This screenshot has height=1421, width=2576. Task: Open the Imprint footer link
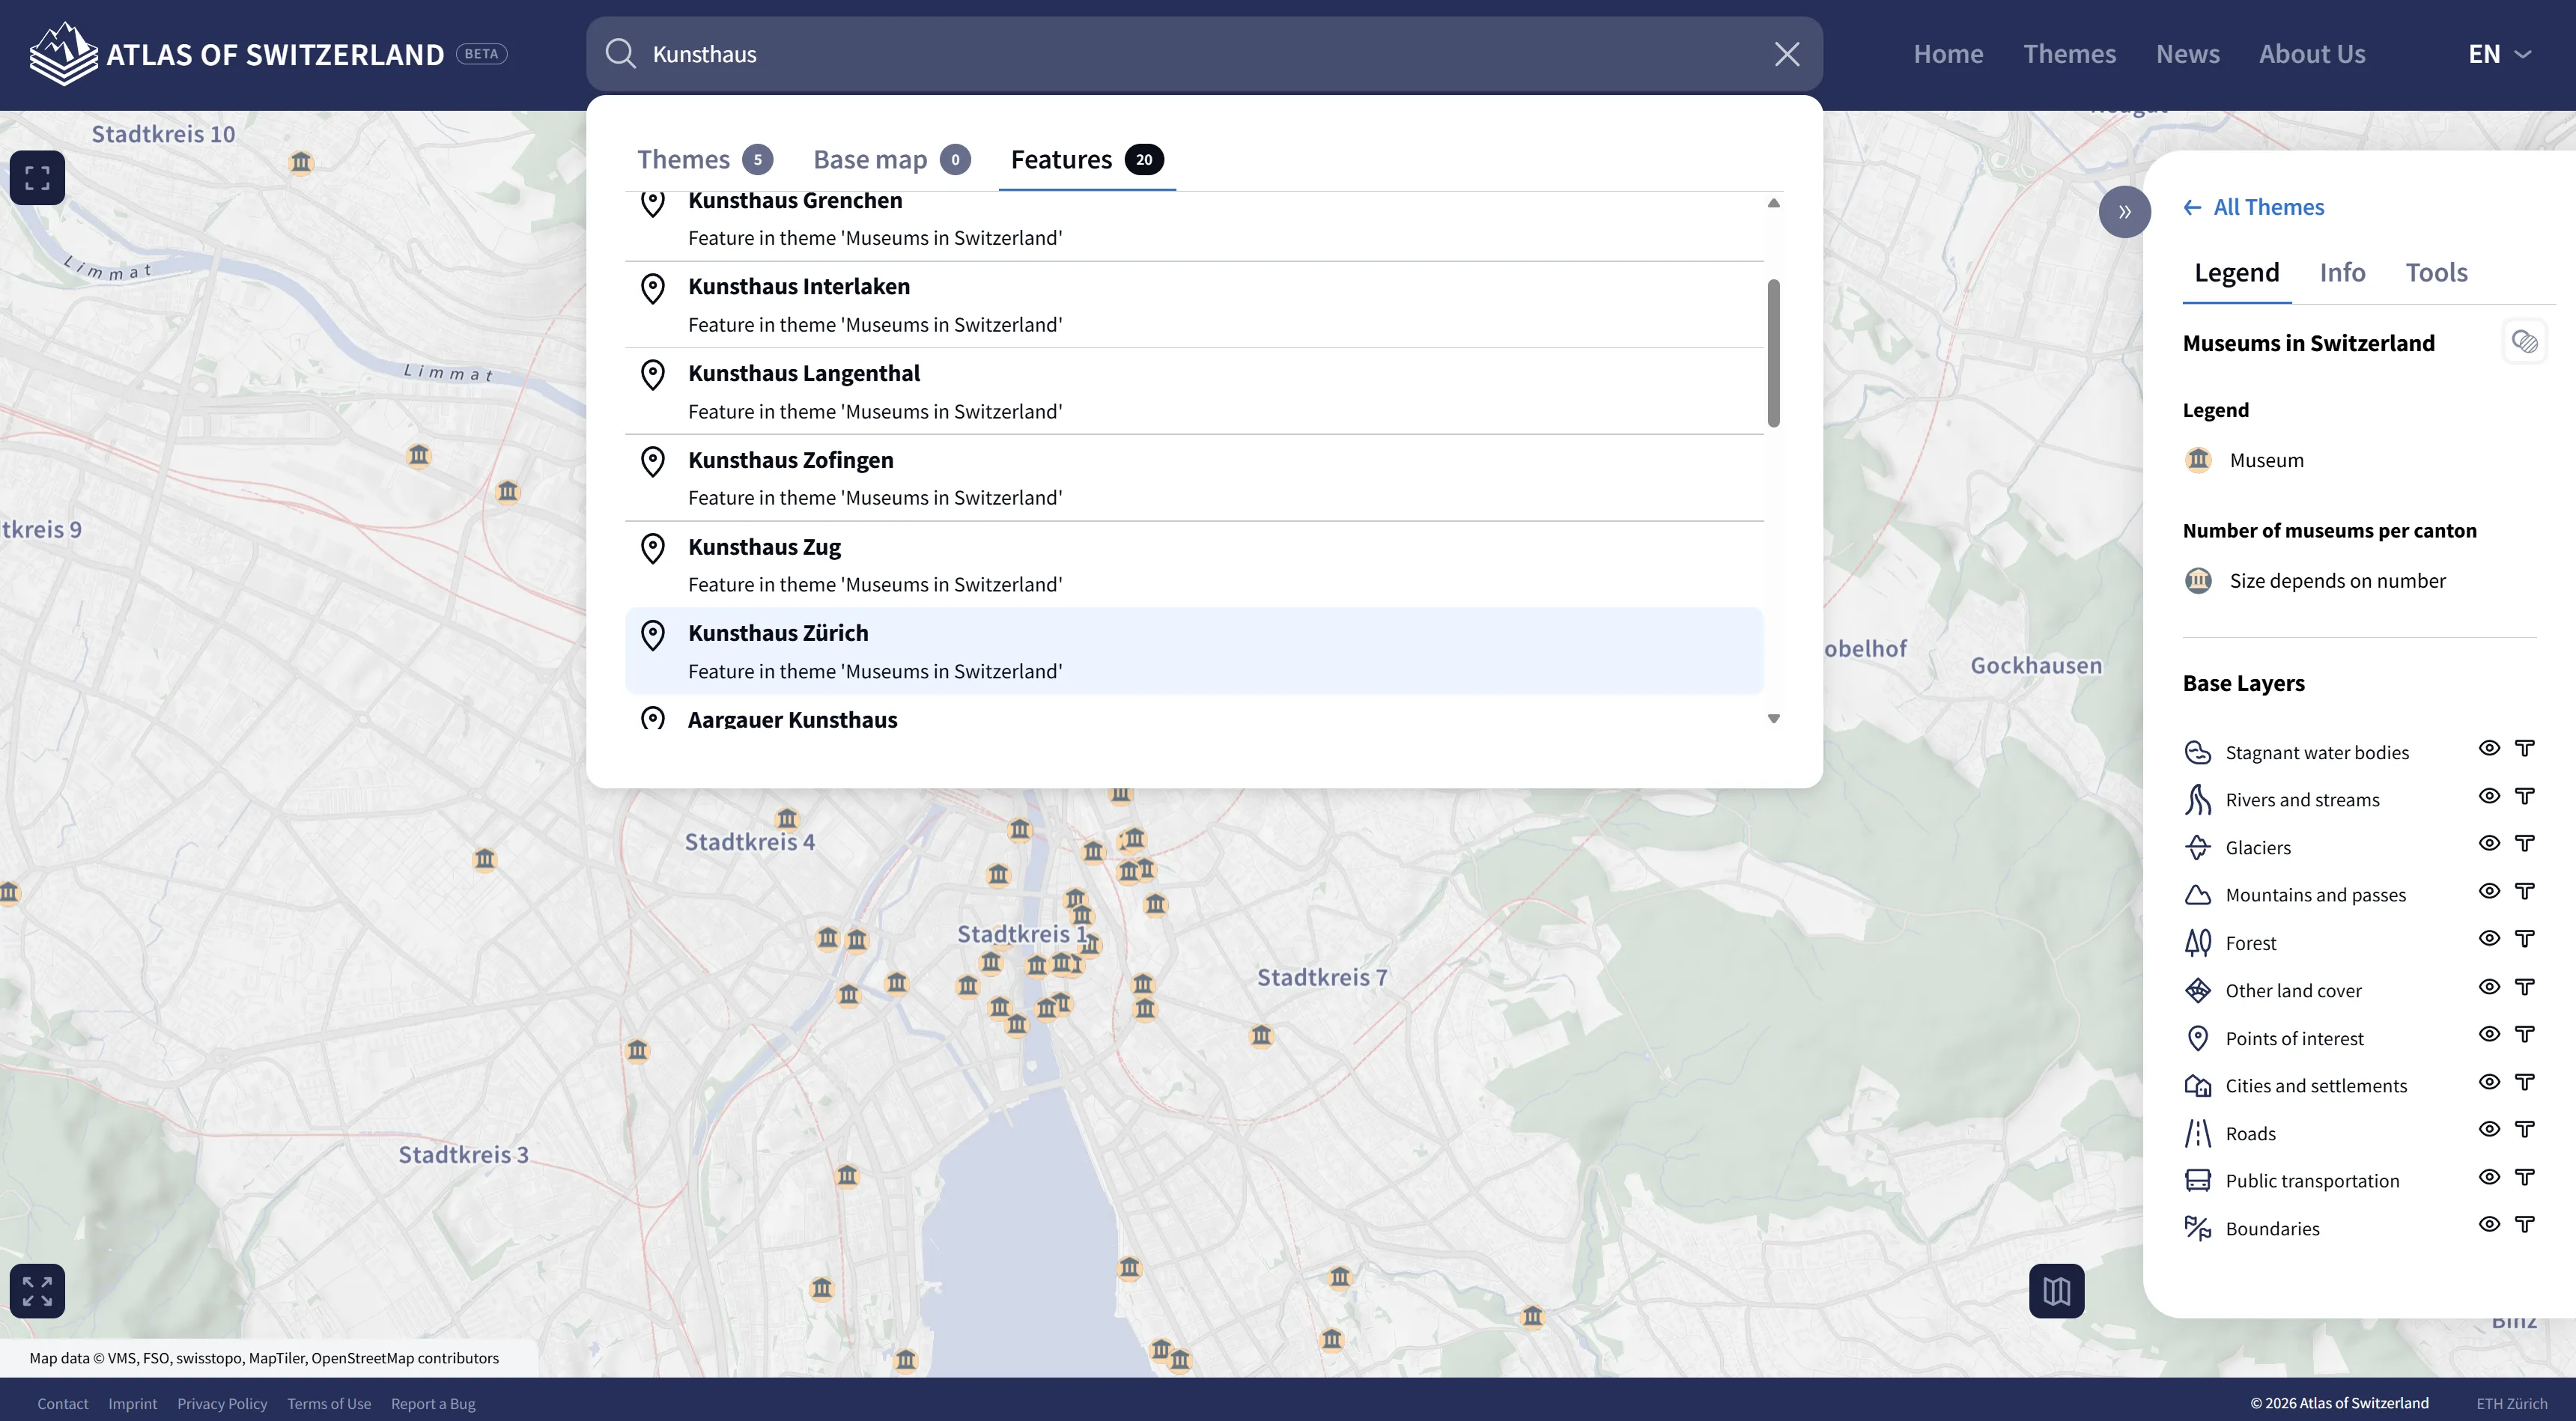pos(133,1404)
